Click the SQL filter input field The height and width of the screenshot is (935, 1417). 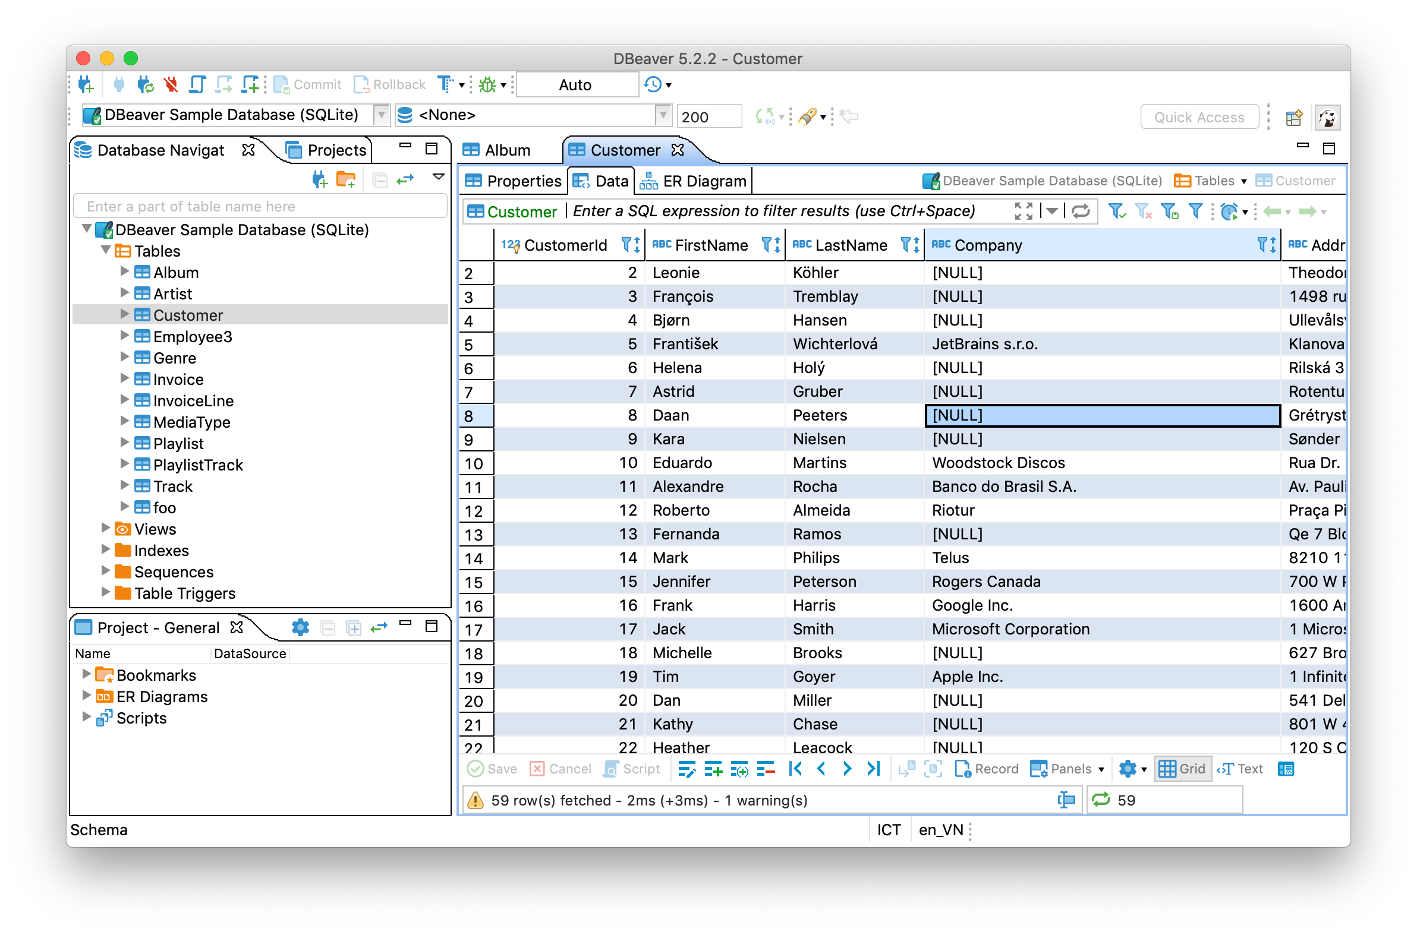pyautogui.click(x=789, y=212)
